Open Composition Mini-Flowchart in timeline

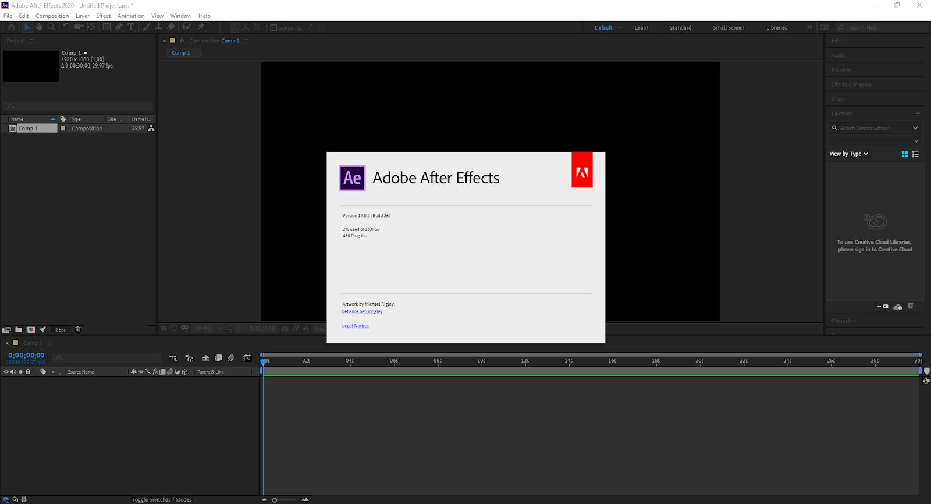pos(173,358)
